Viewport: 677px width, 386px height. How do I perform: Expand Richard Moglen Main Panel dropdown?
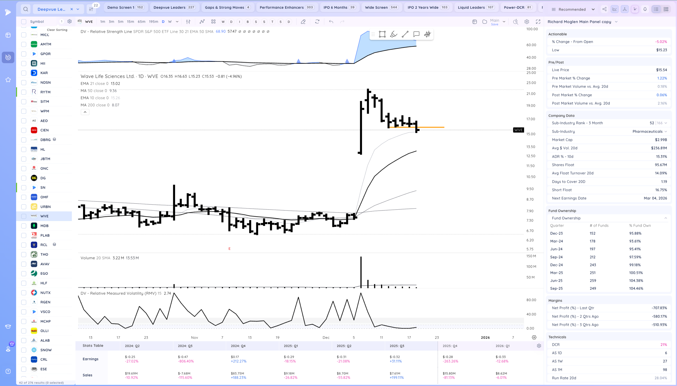616,22
